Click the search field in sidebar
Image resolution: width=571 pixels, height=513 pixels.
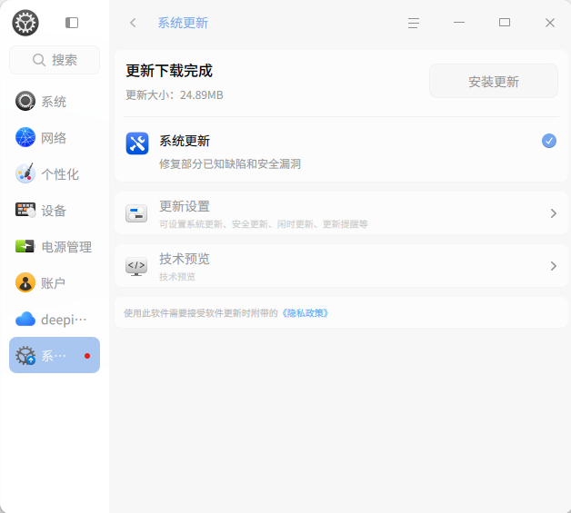click(x=55, y=60)
